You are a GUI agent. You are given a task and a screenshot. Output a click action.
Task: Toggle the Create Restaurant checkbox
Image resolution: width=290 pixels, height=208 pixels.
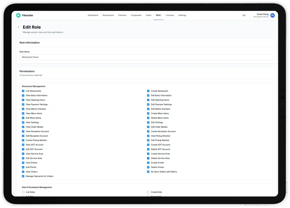[x=148, y=91]
